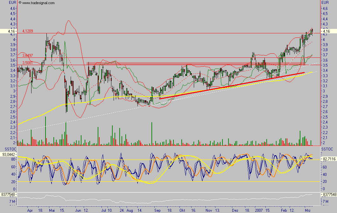The image size is (337, 213).
Task: Click the 4,6 label on the left price axis
Action: click(x=13, y=9)
